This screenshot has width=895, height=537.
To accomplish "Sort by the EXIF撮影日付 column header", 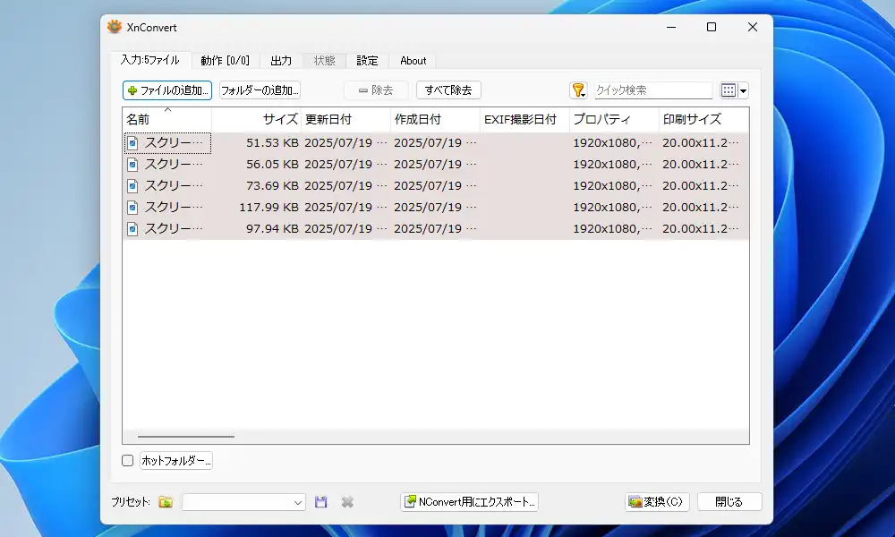I will 524,119.
